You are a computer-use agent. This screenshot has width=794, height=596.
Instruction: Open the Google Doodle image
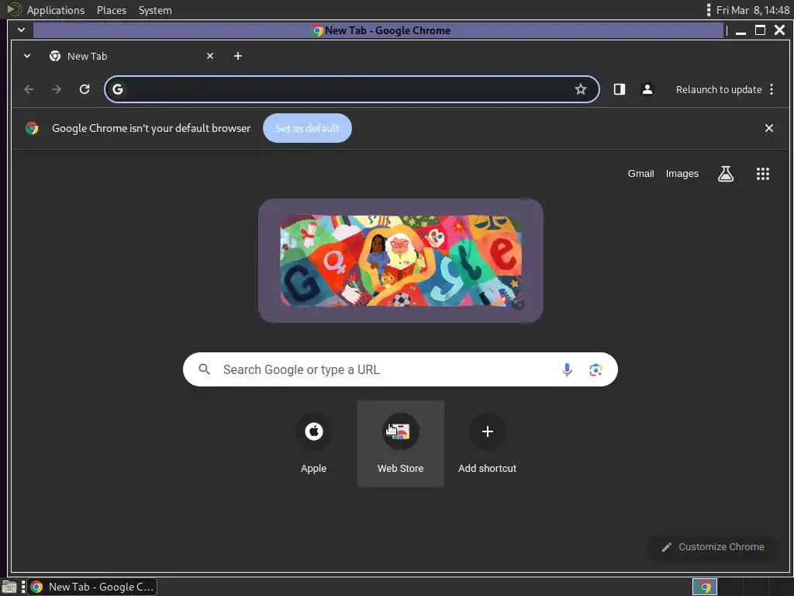(x=401, y=261)
